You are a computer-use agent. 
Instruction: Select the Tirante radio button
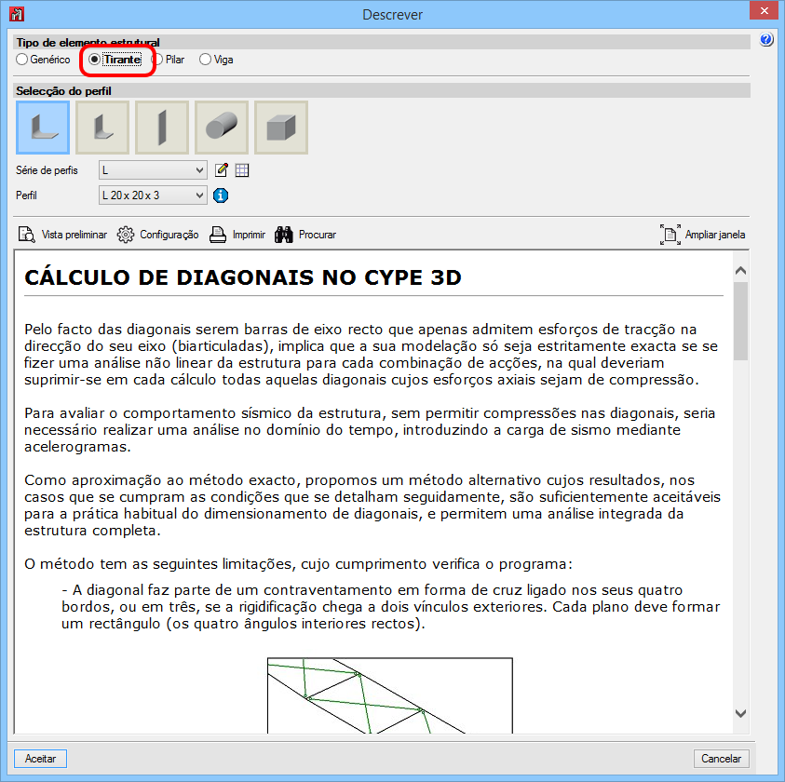(x=94, y=60)
